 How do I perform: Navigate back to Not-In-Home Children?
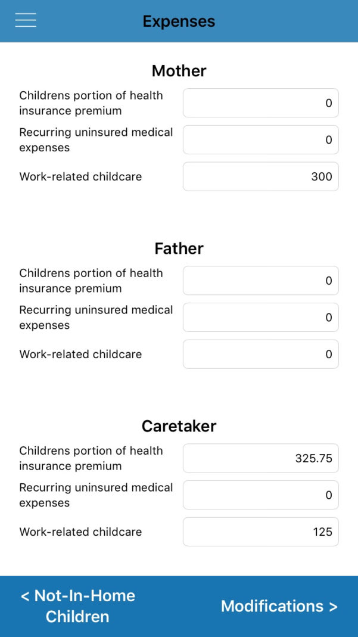tap(77, 605)
